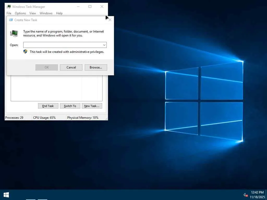Click the New Task... button

[92, 106]
